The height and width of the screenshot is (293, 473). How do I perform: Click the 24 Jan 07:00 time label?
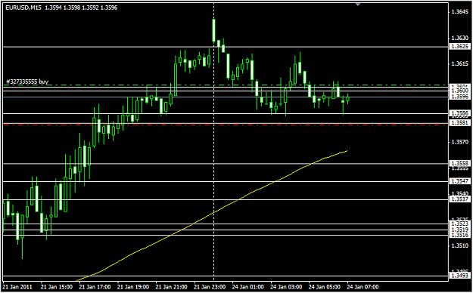coord(363,287)
